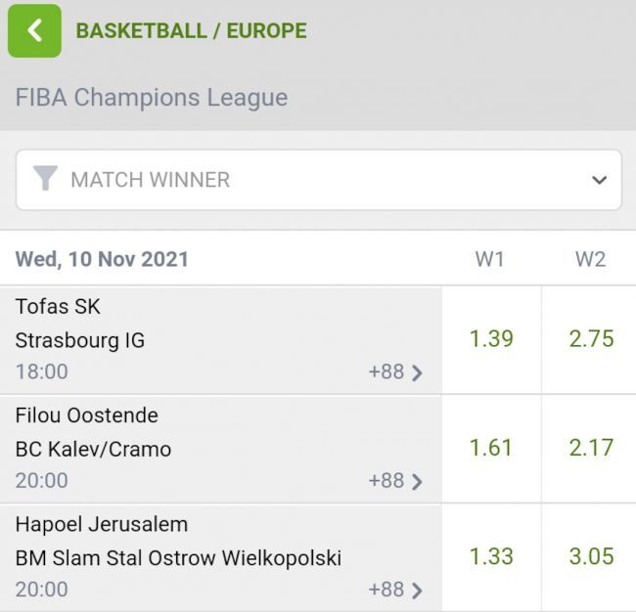This screenshot has height=612, width=636.
Task: Open the MATCH WINNER dropdown
Action: coord(318,180)
